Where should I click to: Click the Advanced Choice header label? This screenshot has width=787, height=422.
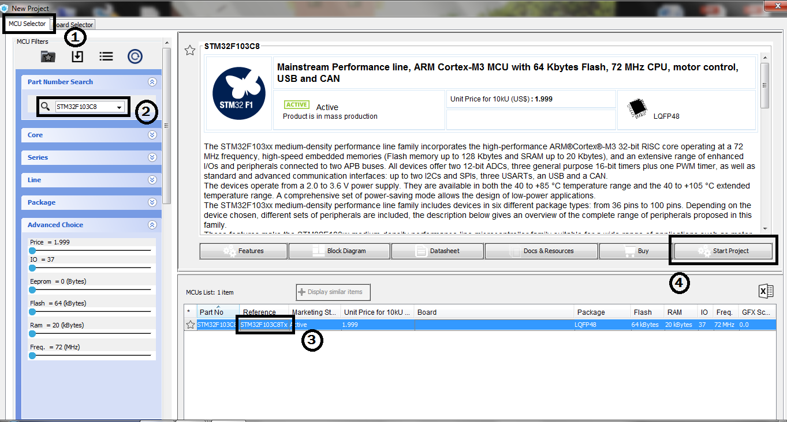pos(55,225)
